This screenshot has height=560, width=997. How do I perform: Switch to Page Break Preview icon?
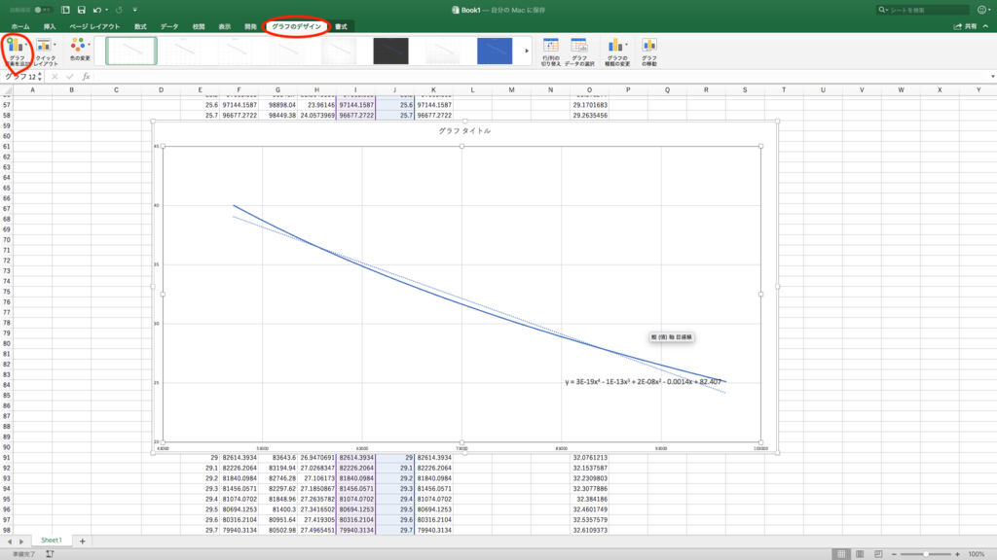[x=878, y=554]
